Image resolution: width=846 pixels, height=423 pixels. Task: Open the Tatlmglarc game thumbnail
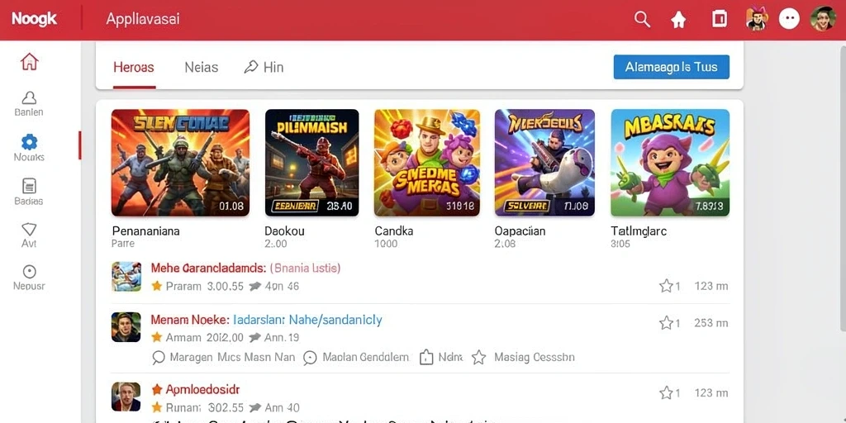pos(670,163)
